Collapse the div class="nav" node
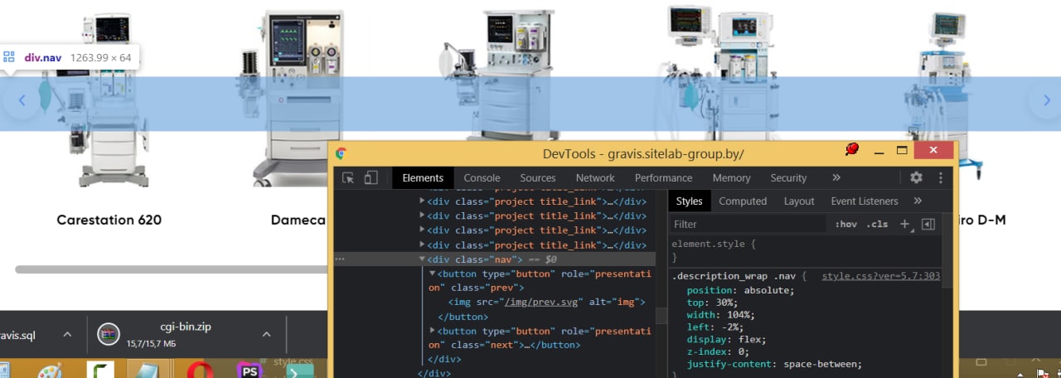Viewport: 1061px width, 378px height. (x=422, y=259)
